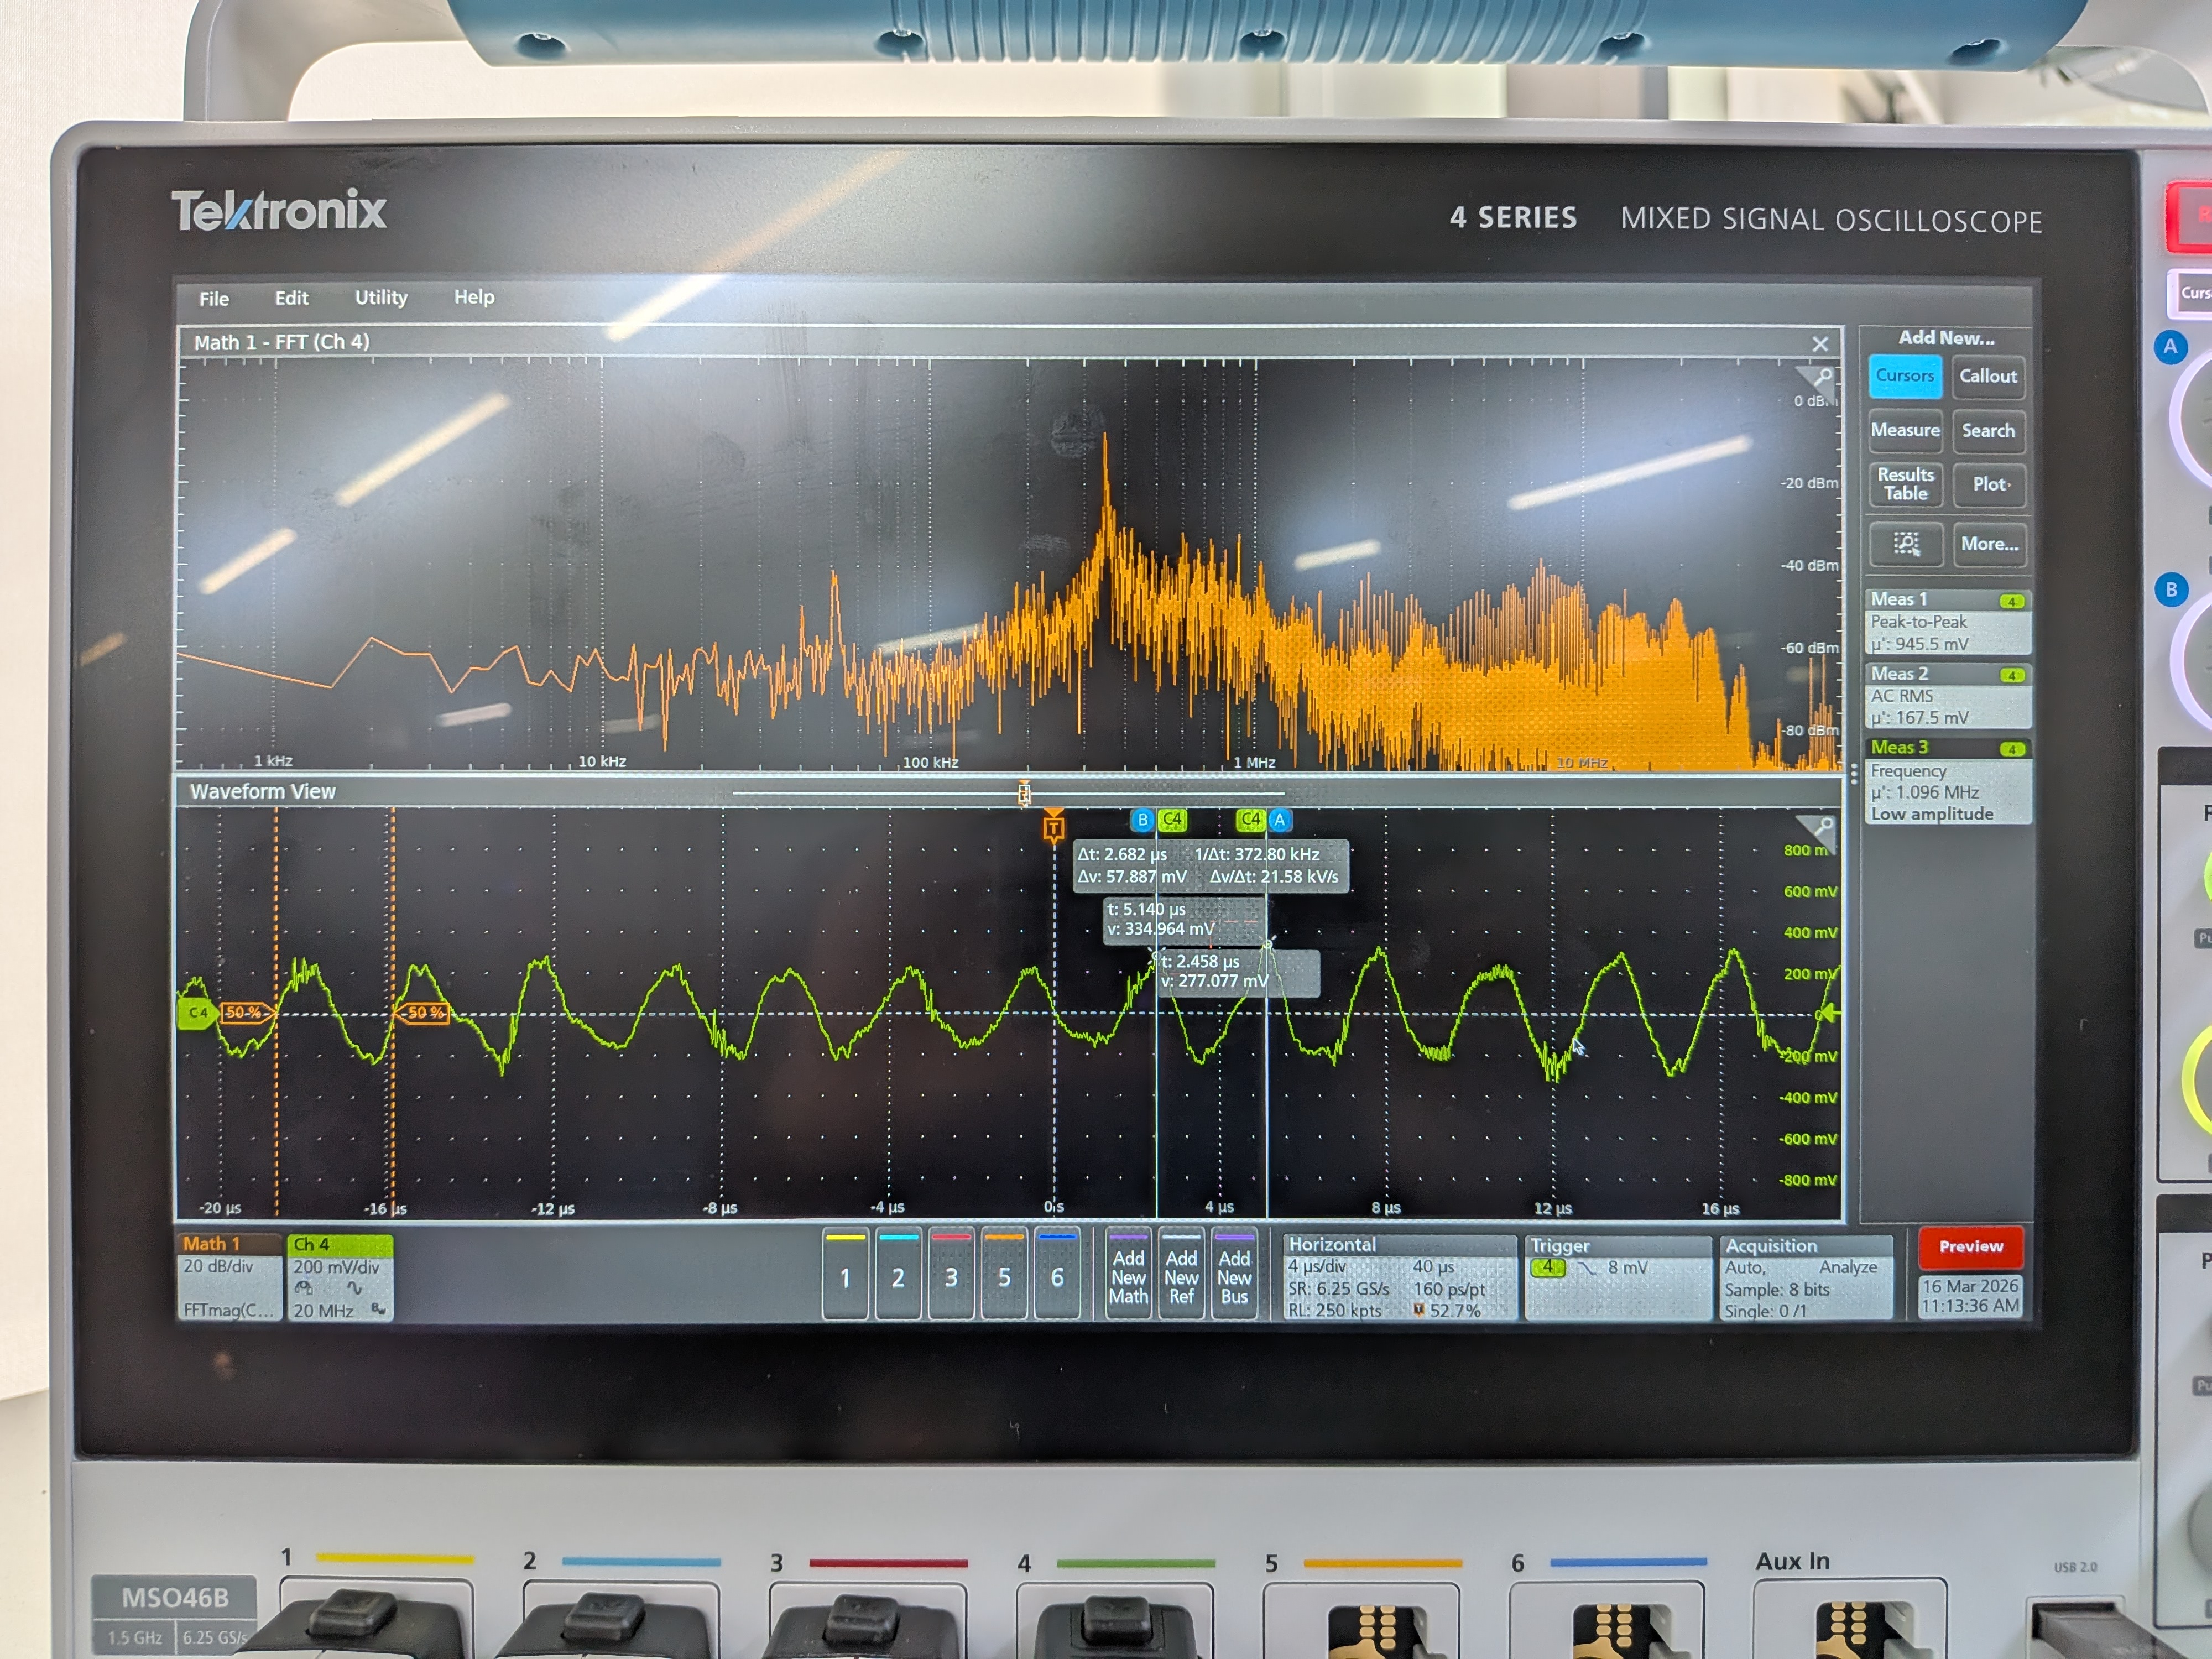Open the Plot submenu button

(1990, 485)
